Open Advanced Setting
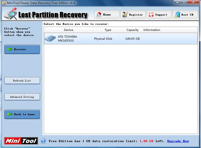 (22, 97)
